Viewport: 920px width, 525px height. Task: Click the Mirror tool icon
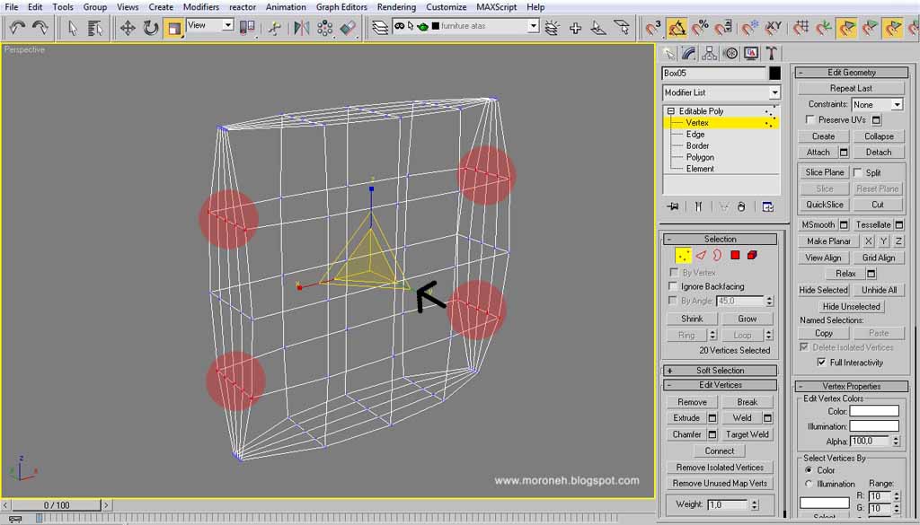(302, 28)
